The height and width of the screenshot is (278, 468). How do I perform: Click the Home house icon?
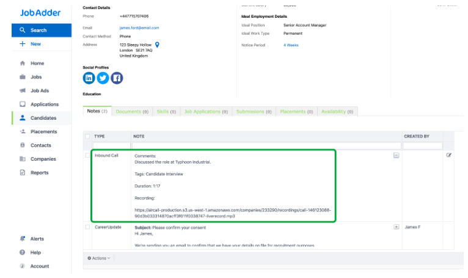(x=23, y=64)
